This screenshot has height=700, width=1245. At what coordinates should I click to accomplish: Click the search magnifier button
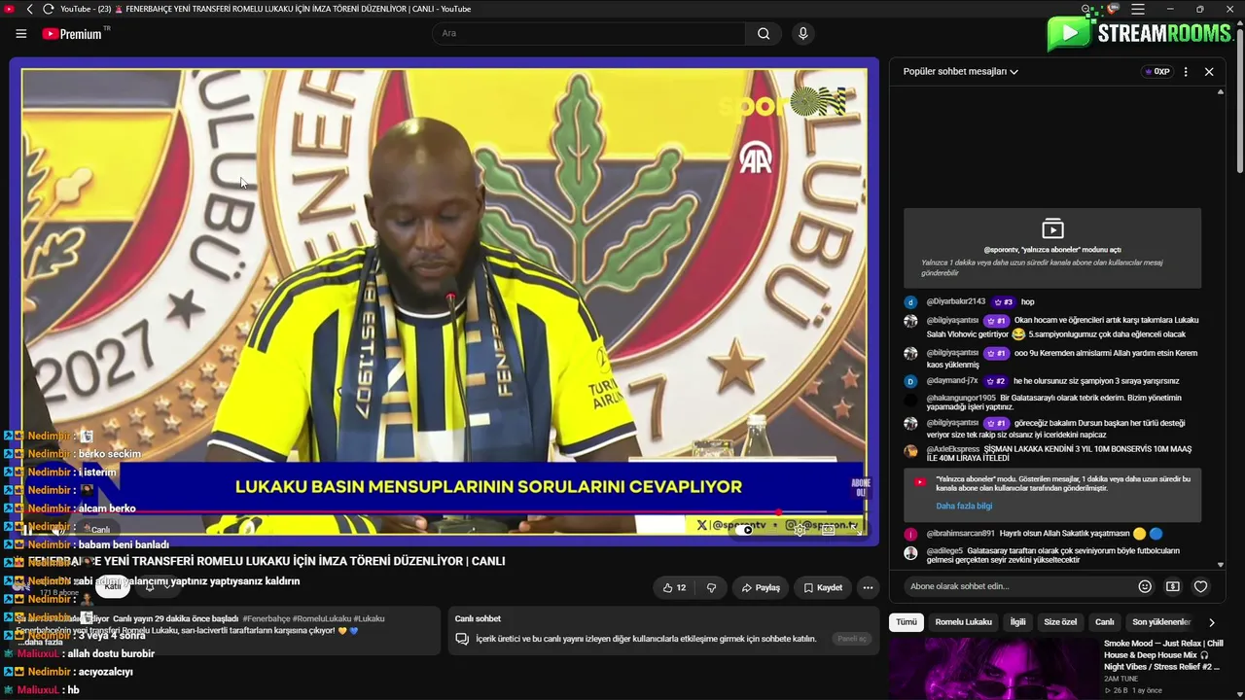pos(764,33)
